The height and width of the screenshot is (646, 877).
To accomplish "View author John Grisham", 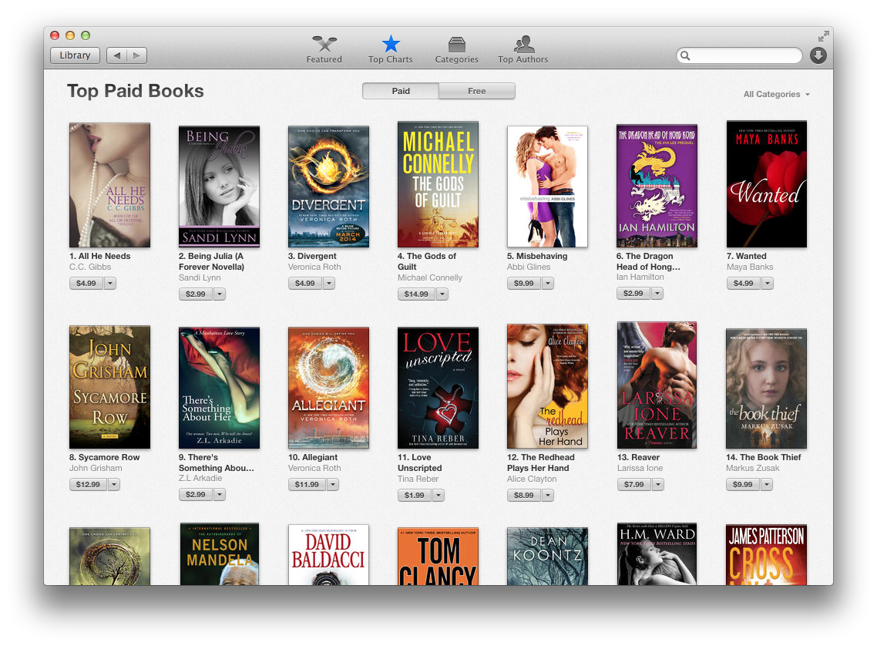I will (96, 468).
